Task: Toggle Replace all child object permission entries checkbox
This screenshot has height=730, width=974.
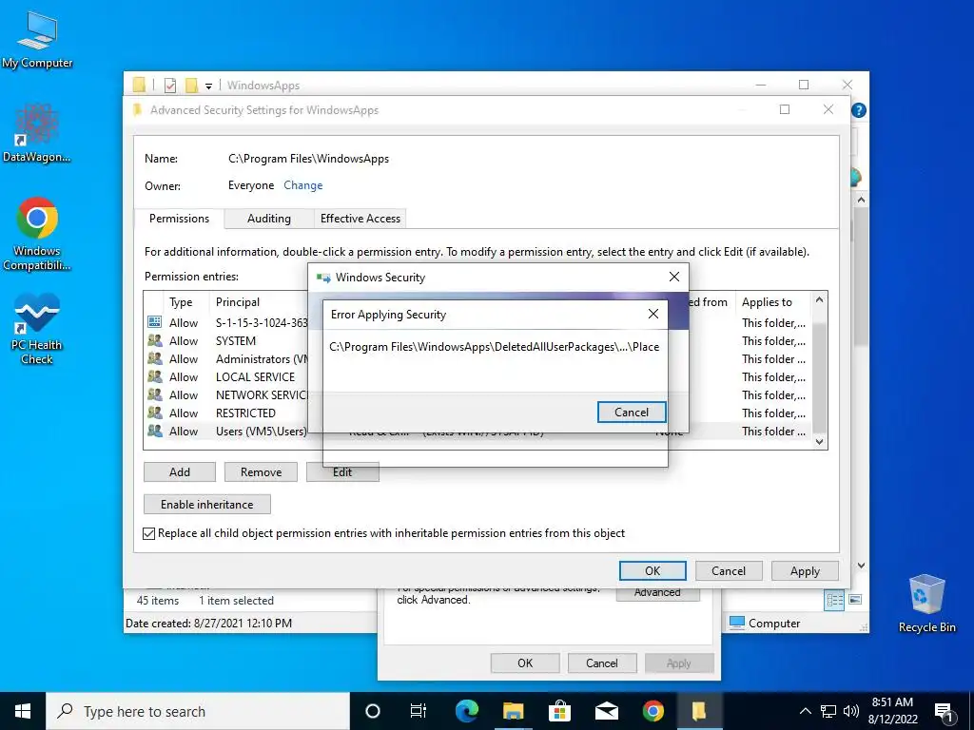Action: pos(149,533)
